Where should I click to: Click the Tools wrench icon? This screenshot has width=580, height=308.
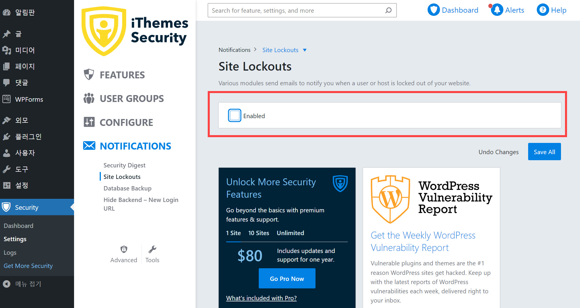(152, 249)
